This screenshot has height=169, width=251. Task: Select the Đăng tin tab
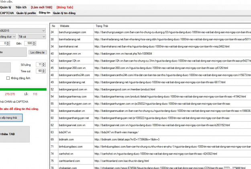(44, 13)
